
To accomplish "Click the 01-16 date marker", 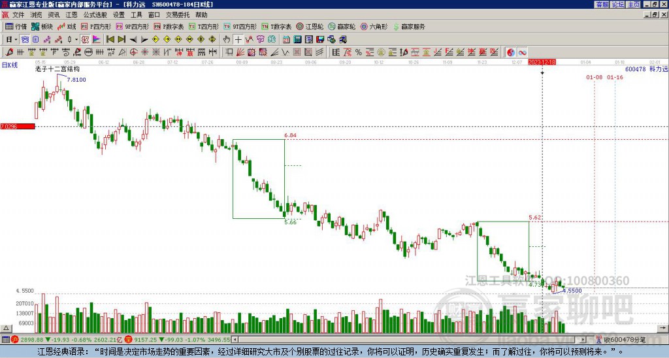I will [x=615, y=77].
